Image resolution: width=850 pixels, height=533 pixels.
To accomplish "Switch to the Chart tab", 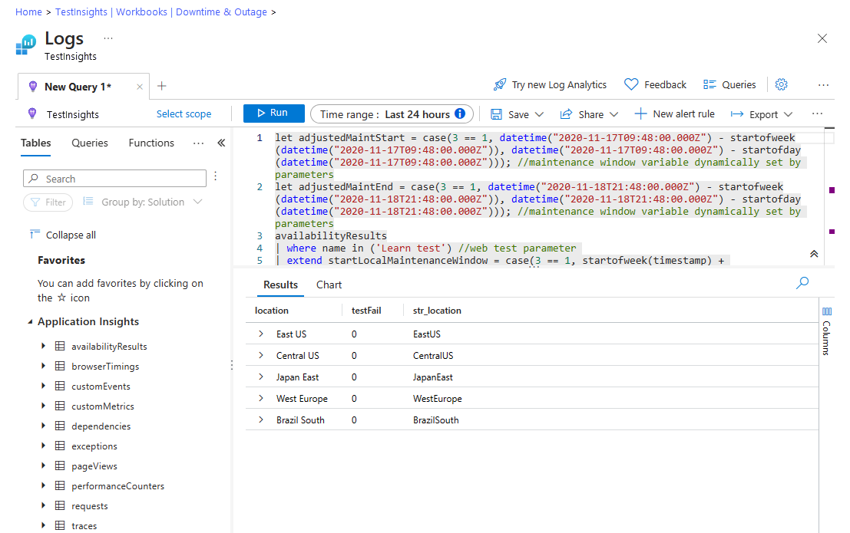I will pyautogui.click(x=329, y=285).
